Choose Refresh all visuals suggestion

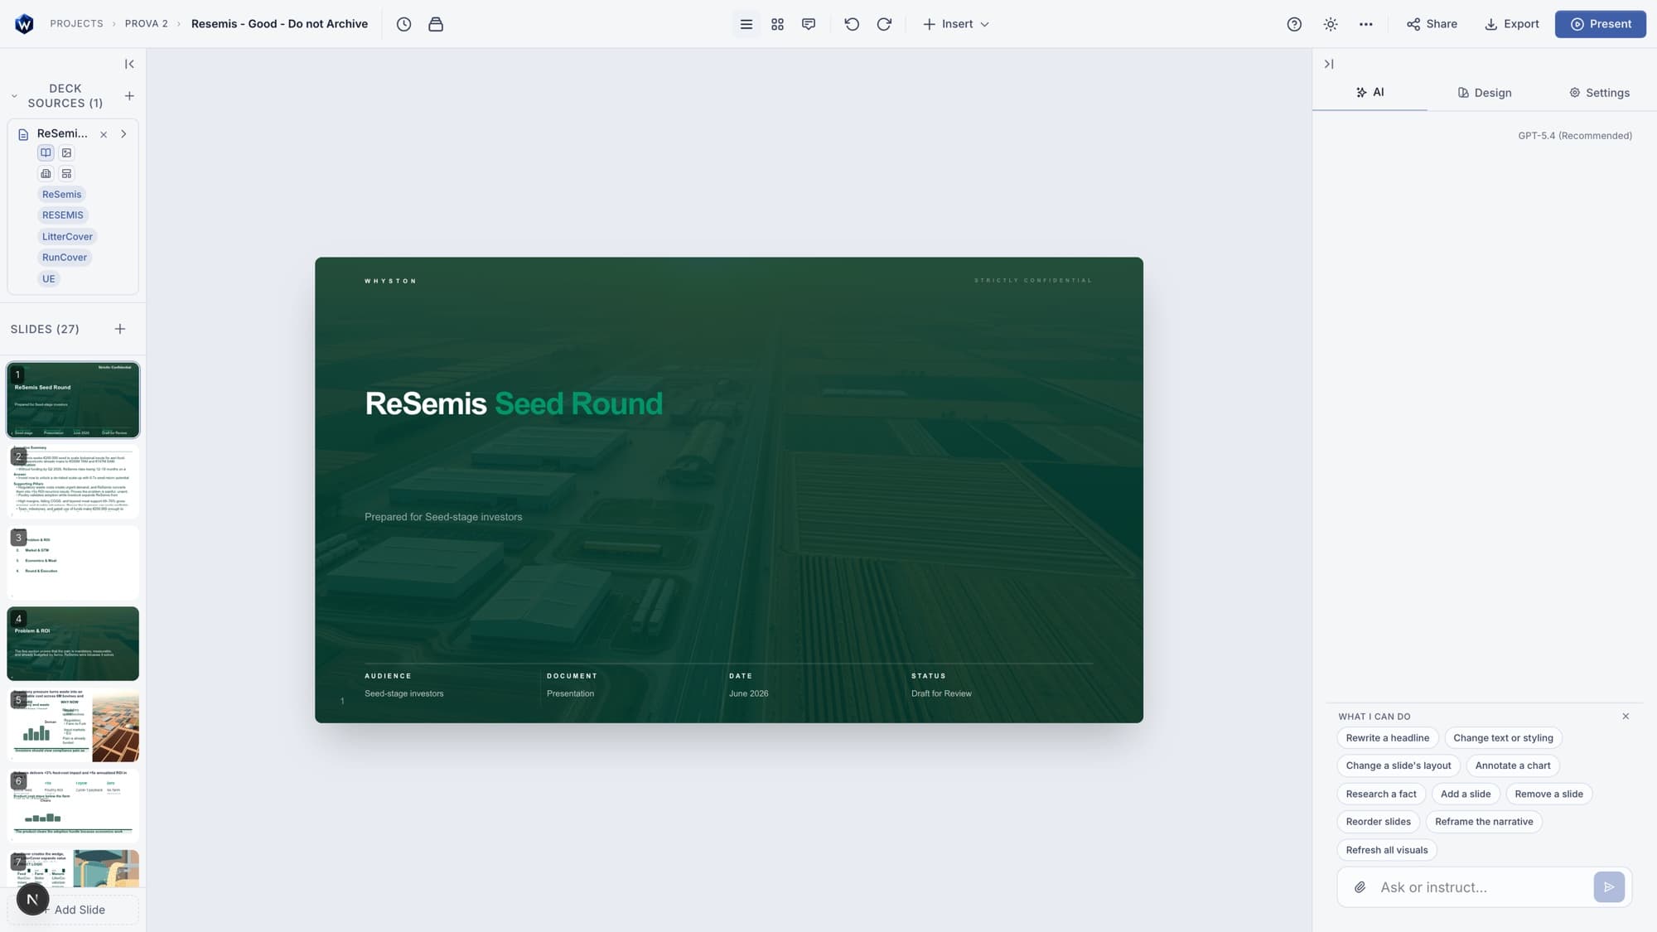click(x=1387, y=850)
